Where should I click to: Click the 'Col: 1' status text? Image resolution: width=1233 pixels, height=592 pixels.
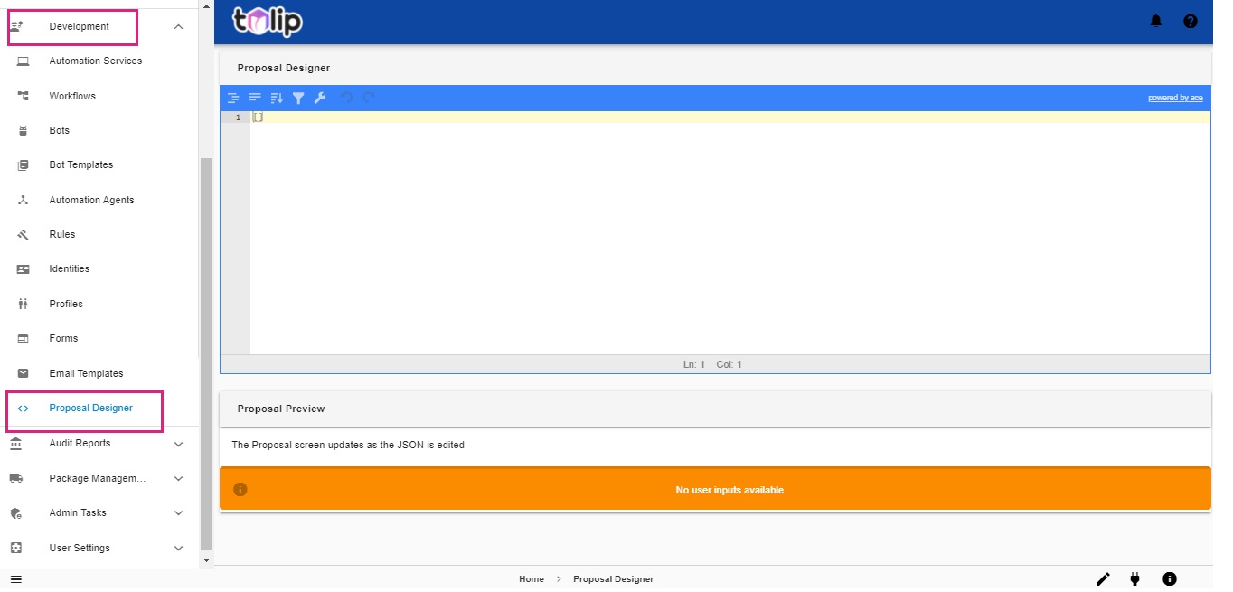click(729, 365)
